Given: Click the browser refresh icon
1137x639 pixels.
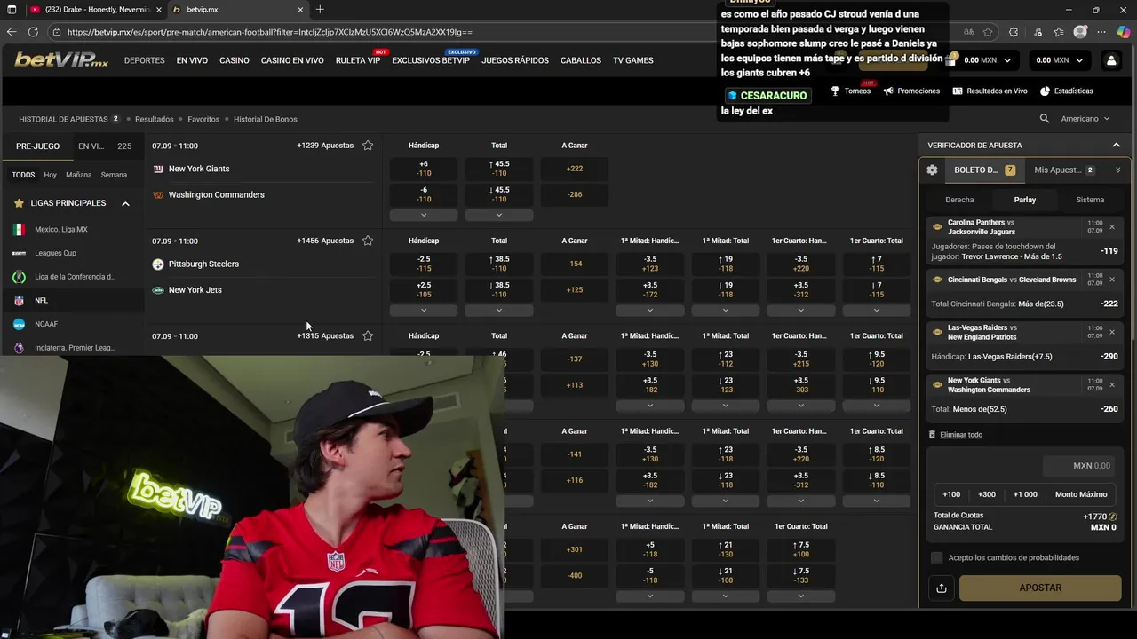Looking at the screenshot, I should tap(33, 32).
